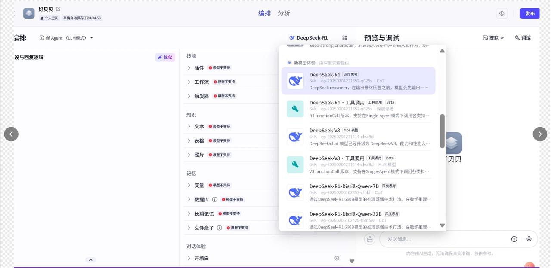This screenshot has width=551, height=268.
Task: Open the DeepSeek-R1 model selector in toolbar
Action: [x=308, y=38]
